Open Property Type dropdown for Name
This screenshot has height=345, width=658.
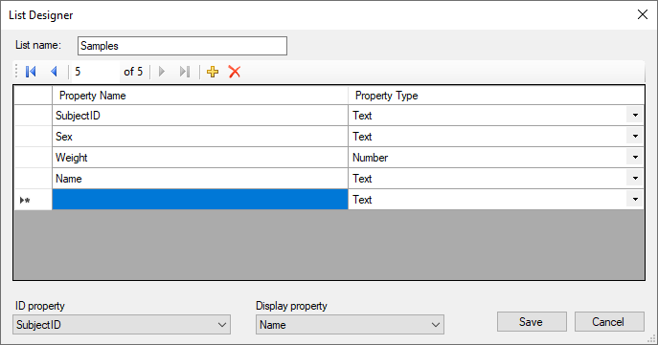[x=635, y=179]
